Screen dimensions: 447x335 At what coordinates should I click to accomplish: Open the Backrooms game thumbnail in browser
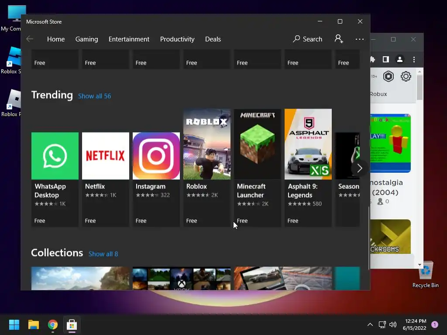tap(391, 236)
